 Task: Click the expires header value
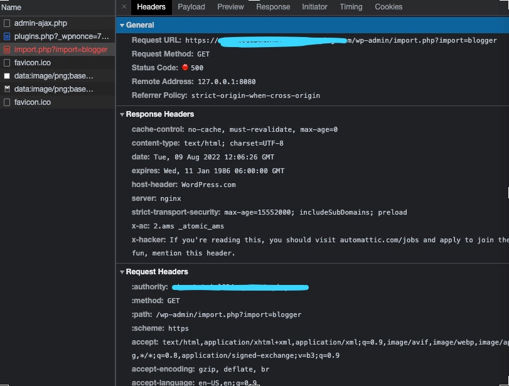coord(224,171)
